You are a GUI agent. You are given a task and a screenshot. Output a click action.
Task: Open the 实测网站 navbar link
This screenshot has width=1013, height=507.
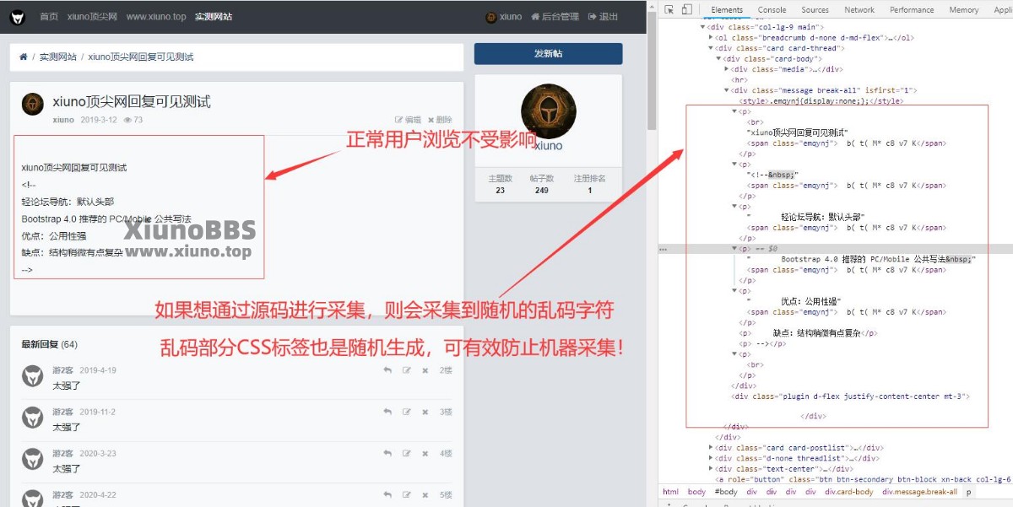click(214, 17)
